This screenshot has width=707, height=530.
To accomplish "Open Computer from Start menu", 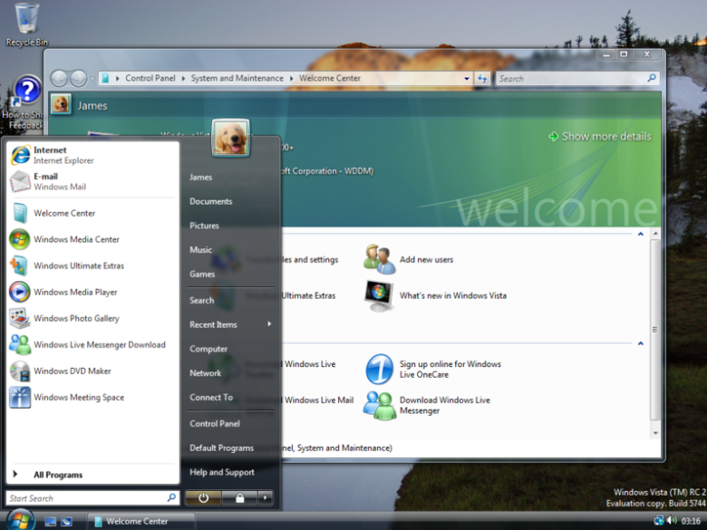I will (x=231, y=349).
